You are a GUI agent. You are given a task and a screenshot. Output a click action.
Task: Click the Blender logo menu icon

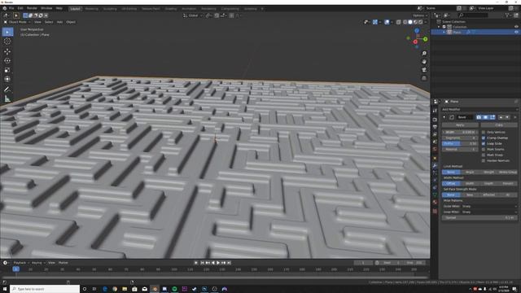[x=4, y=8]
